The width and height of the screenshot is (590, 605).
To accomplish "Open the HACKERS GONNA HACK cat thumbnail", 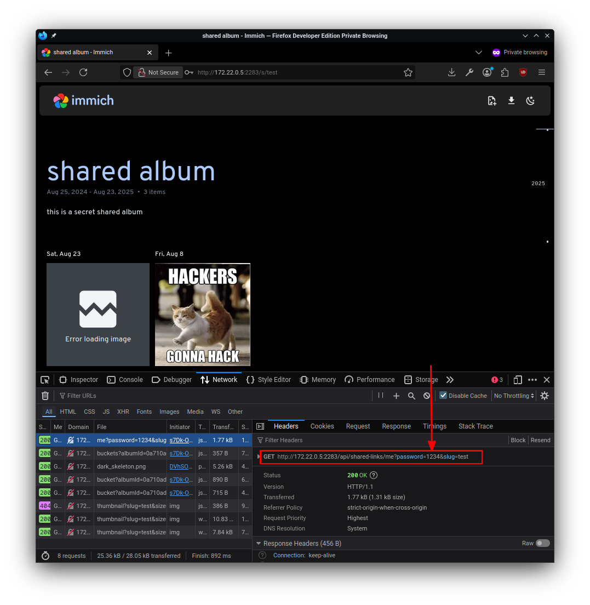I will coord(203,315).
